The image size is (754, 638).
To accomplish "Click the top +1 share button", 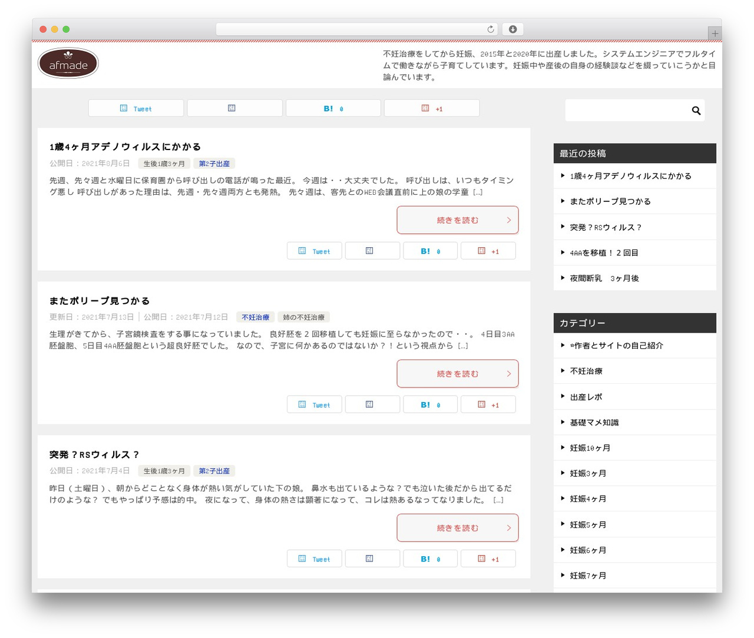I will coord(432,108).
